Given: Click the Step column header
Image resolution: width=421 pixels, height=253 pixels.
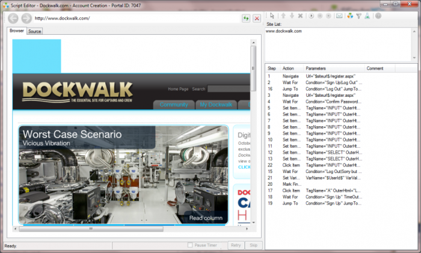Looking at the screenshot, I should click(x=272, y=69).
